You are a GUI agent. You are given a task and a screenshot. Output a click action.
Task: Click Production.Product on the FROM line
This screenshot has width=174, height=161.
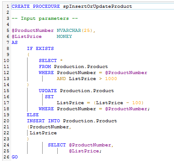tap(81, 67)
